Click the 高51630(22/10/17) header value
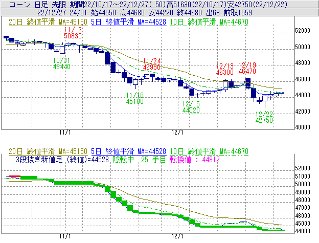This screenshot has width=319, height=243. (x=196, y=4)
